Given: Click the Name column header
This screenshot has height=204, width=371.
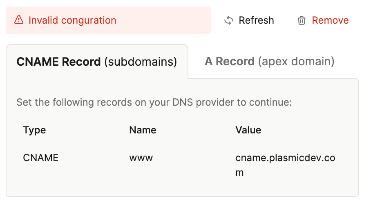Looking at the screenshot, I should (x=143, y=130).
